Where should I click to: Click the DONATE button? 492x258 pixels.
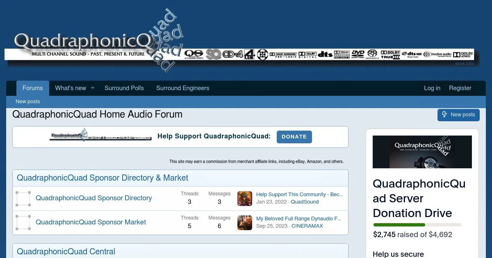[x=294, y=137]
